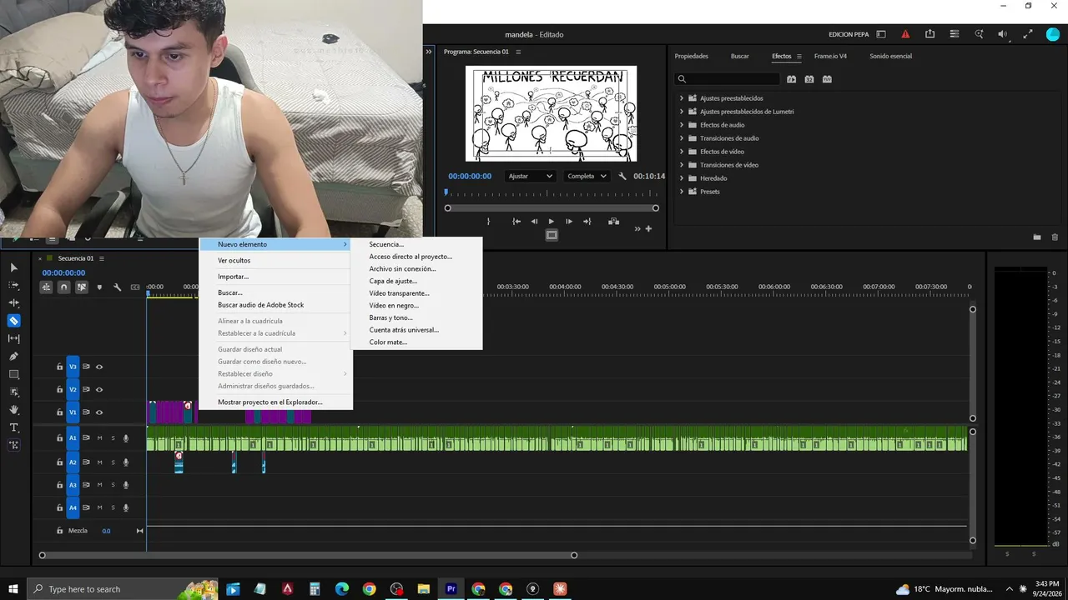
Task: Pick the Selection arrow tool
Action: tap(14, 267)
